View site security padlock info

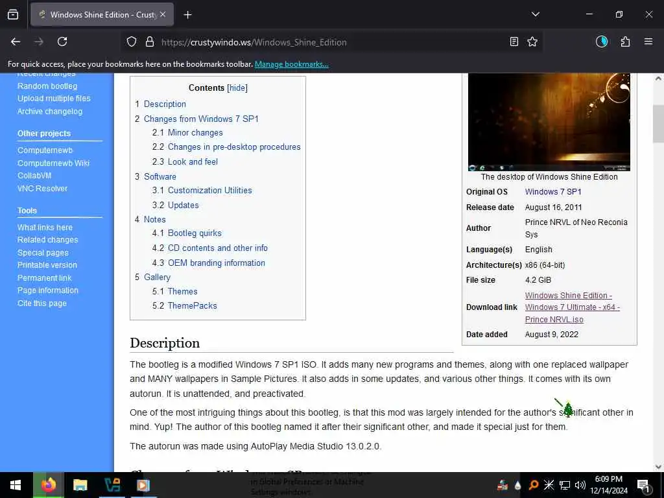(x=150, y=42)
